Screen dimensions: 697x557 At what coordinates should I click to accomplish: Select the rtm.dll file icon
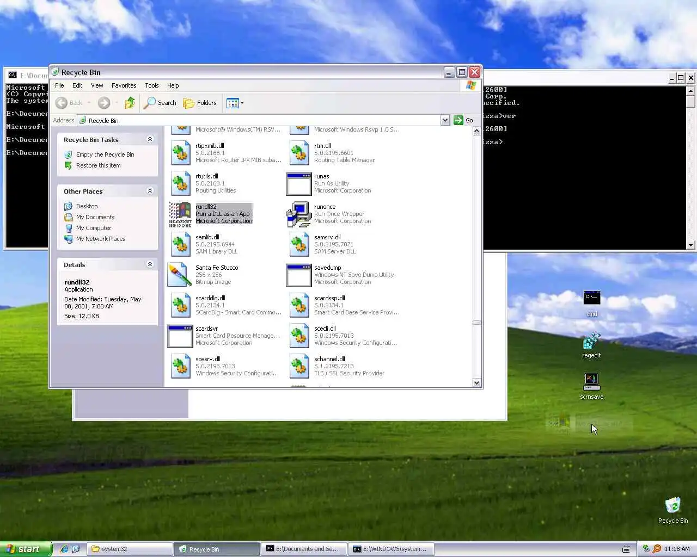tap(299, 153)
